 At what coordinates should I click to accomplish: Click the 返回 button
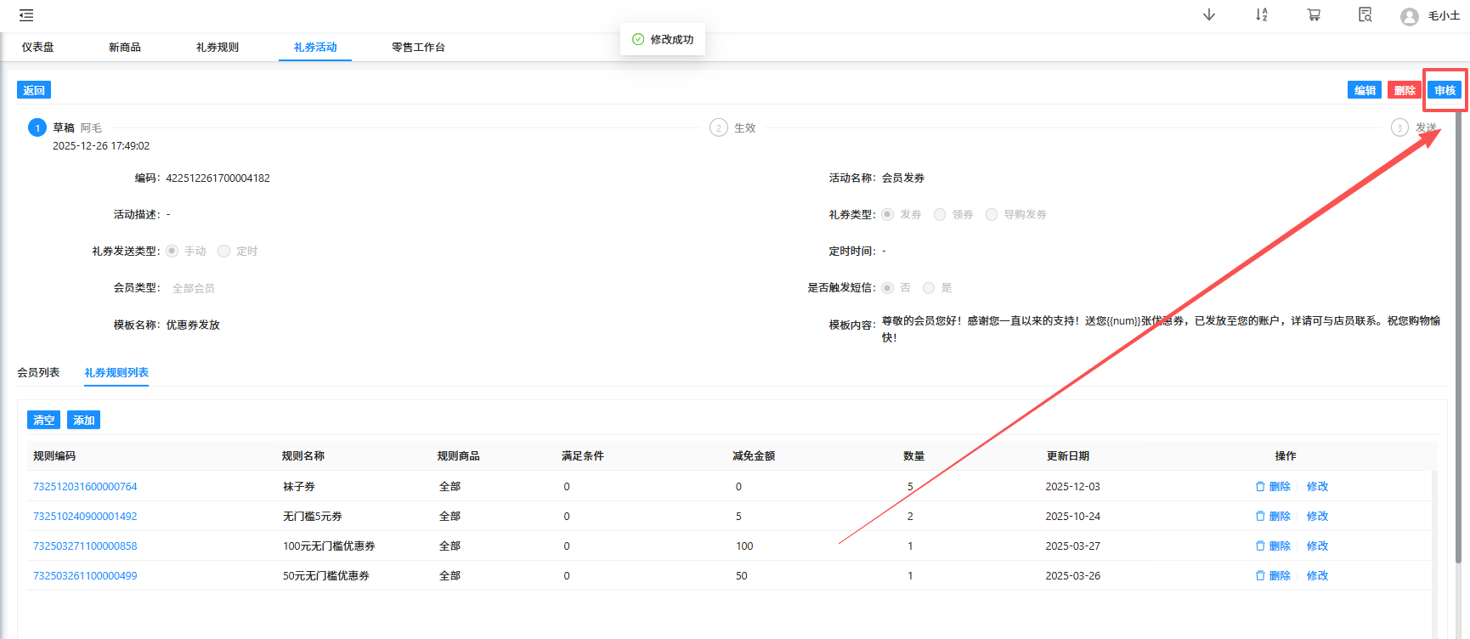pyautogui.click(x=34, y=90)
